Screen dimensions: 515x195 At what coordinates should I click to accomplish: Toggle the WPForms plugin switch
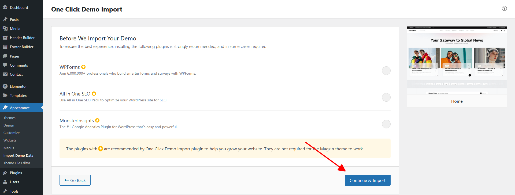coord(386,71)
